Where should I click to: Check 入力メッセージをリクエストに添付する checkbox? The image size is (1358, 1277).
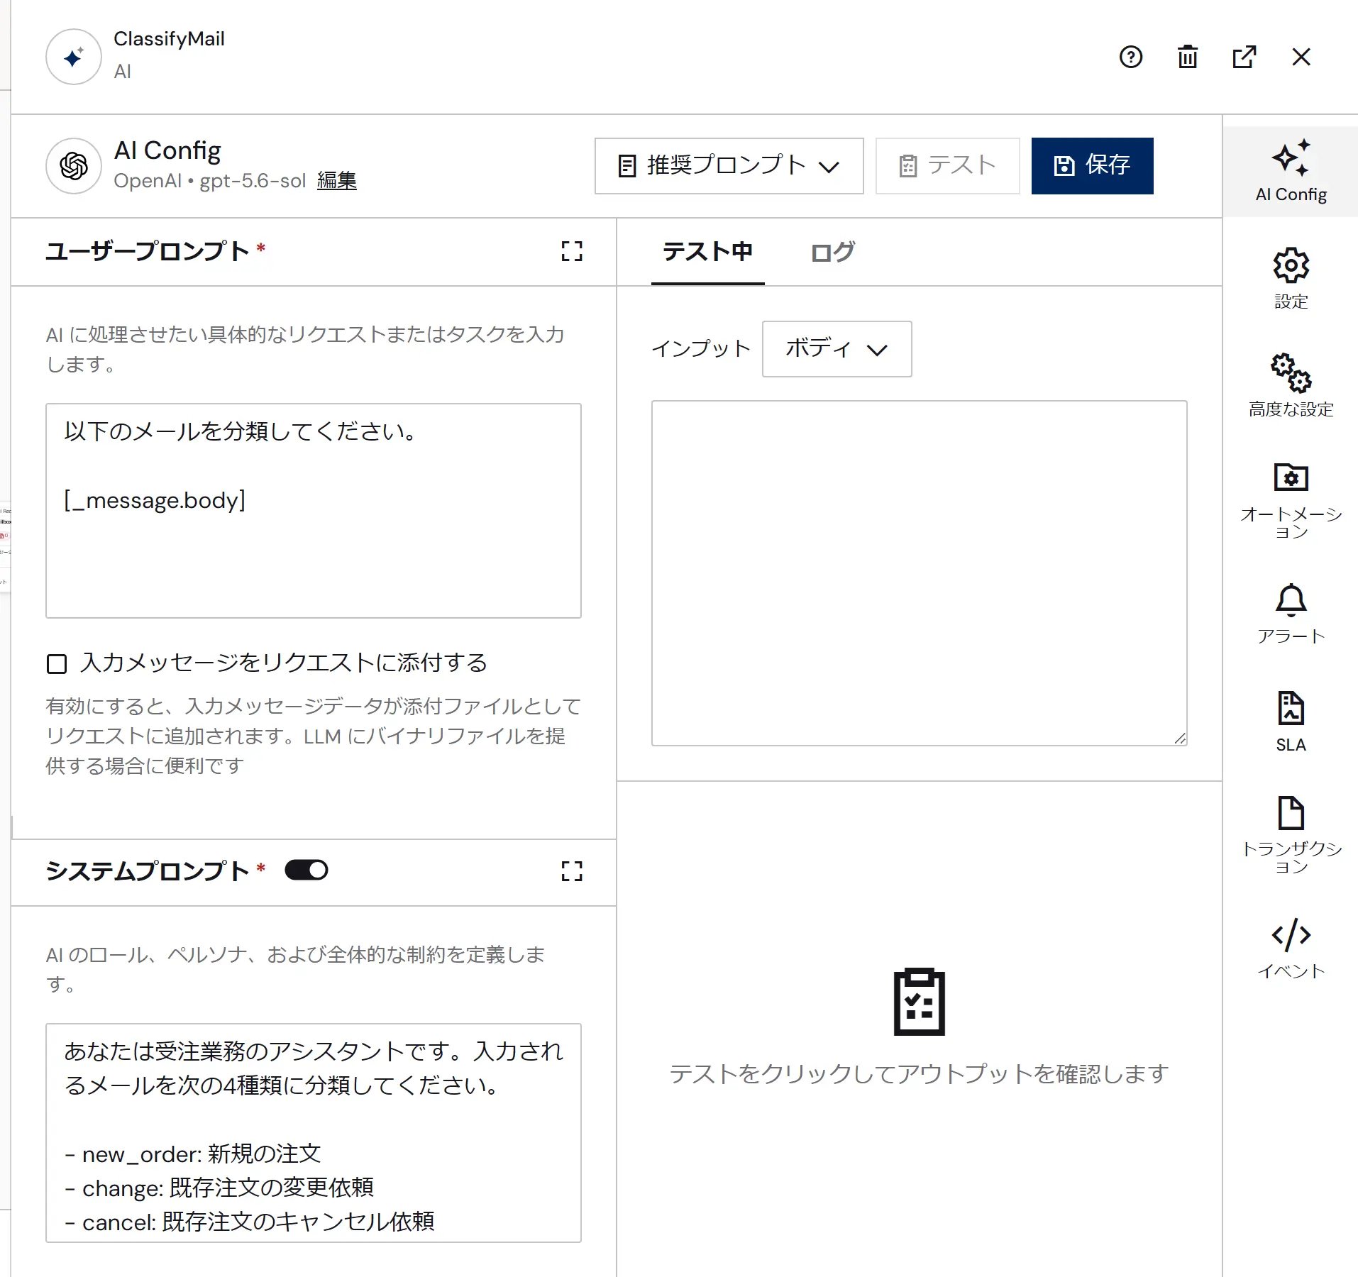coord(57,664)
